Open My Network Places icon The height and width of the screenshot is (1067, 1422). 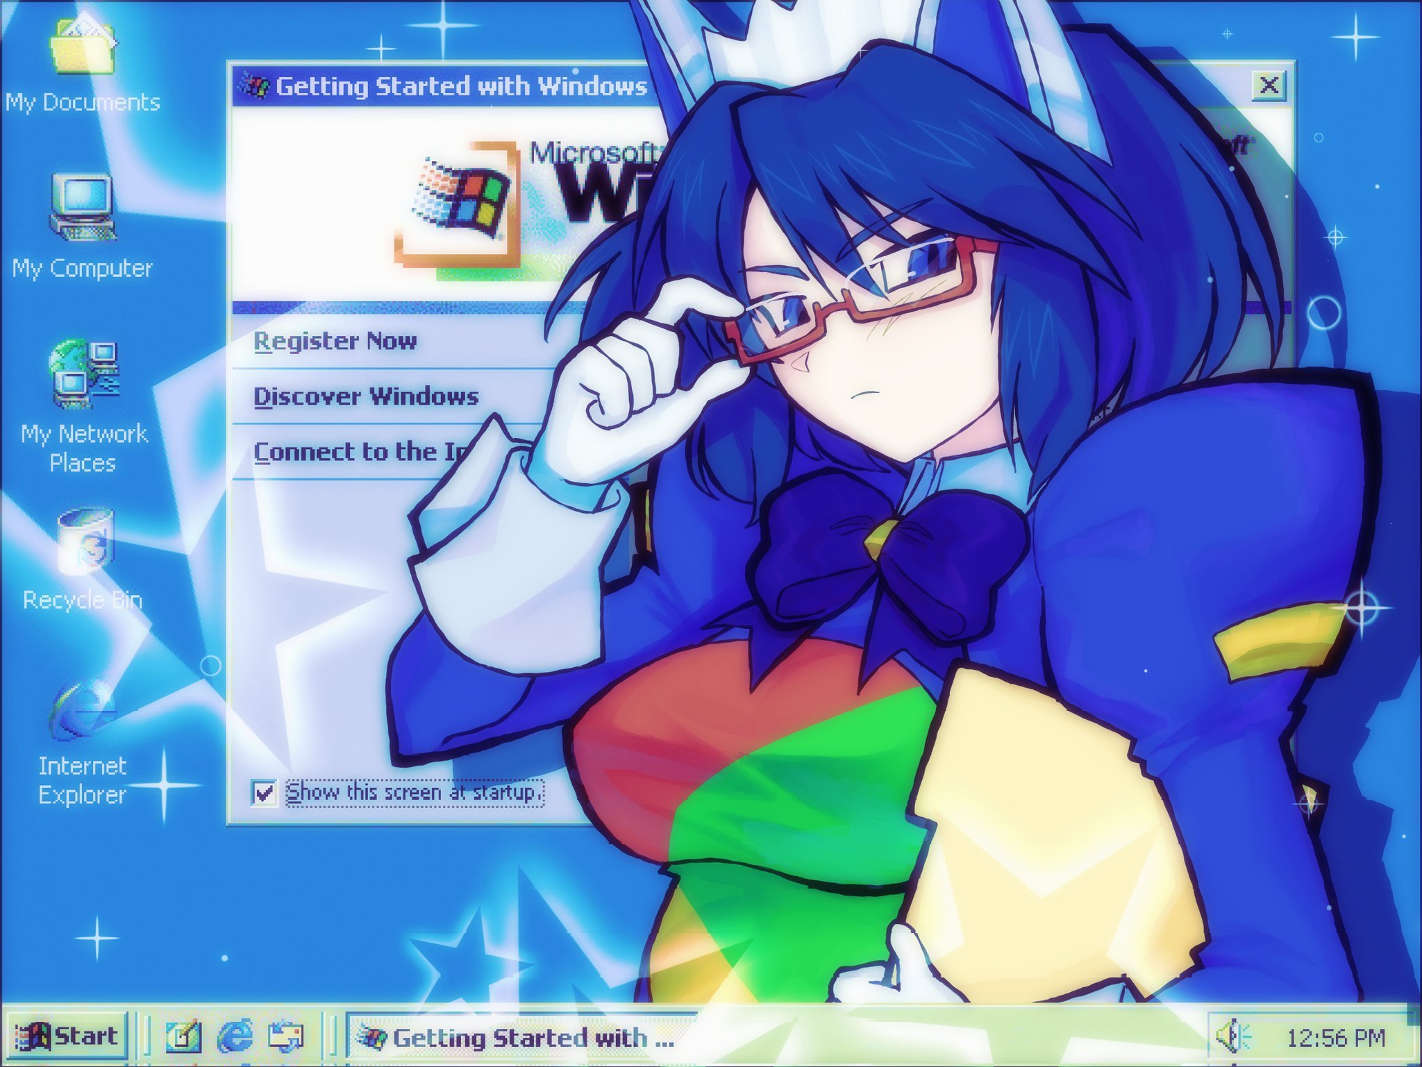point(84,373)
